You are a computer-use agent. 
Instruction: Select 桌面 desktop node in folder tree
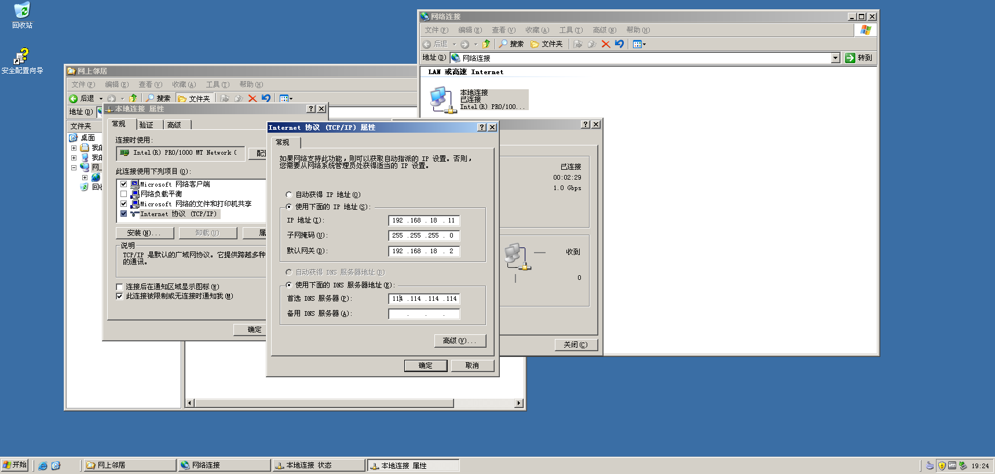click(x=82, y=138)
